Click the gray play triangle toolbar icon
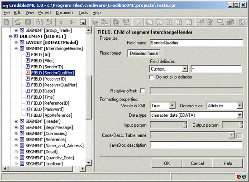Image resolution: width=249 pixels, height=182 pixels. tap(138, 22)
